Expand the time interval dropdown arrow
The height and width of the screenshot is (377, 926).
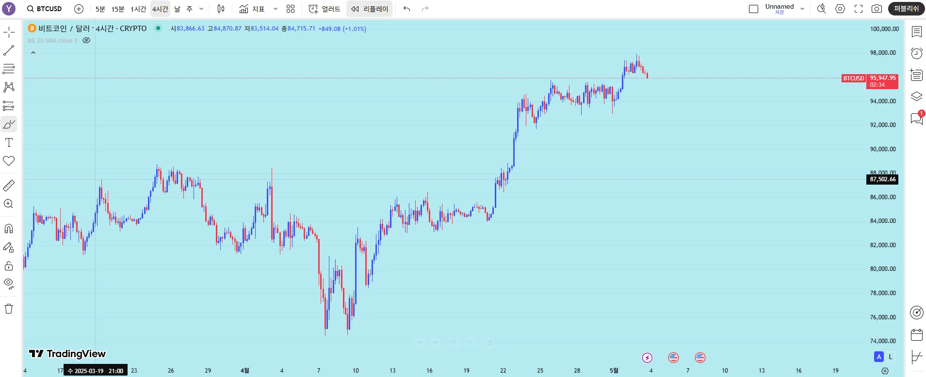click(201, 9)
